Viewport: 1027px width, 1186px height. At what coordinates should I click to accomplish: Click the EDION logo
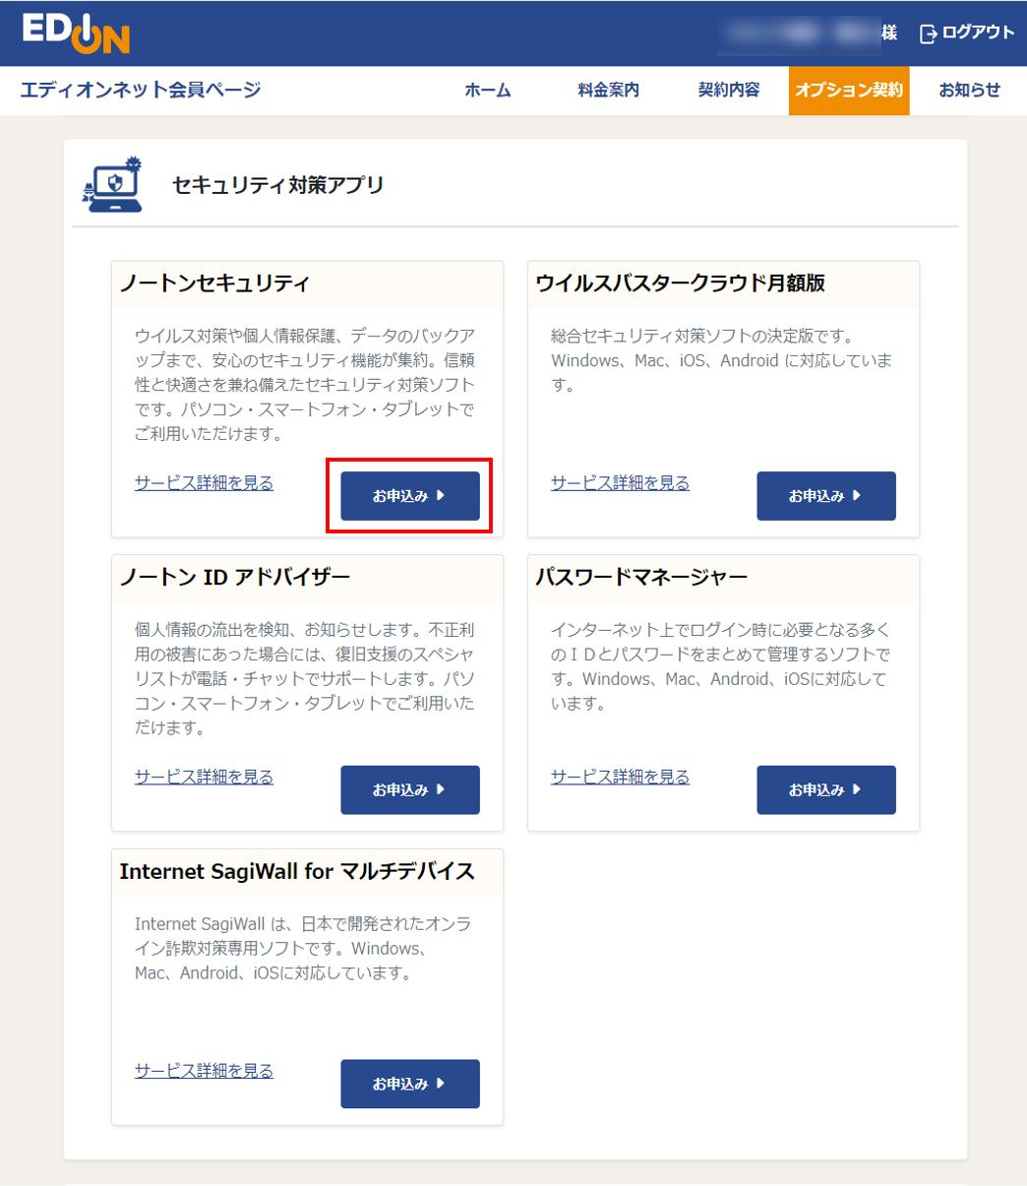tap(76, 33)
